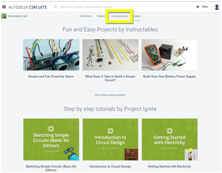Click the search magnifier icon
Viewport: 222px width, 173px height.
coord(55,7)
